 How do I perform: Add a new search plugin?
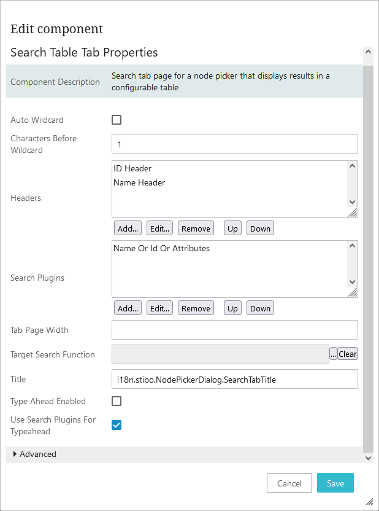pos(128,308)
